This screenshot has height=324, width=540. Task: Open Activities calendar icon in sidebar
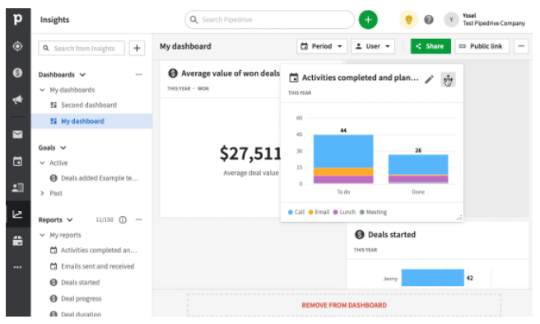(x=17, y=161)
